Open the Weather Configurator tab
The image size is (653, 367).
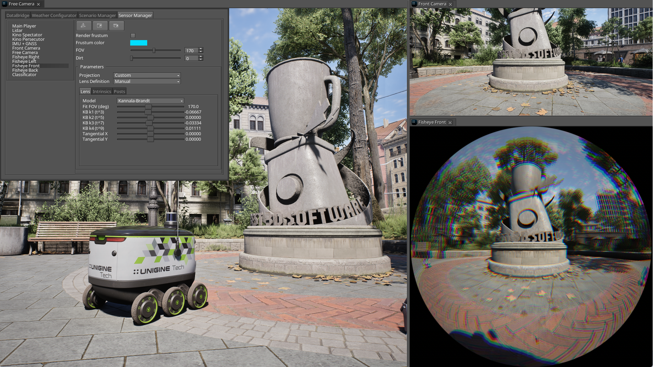[x=54, y=16]
